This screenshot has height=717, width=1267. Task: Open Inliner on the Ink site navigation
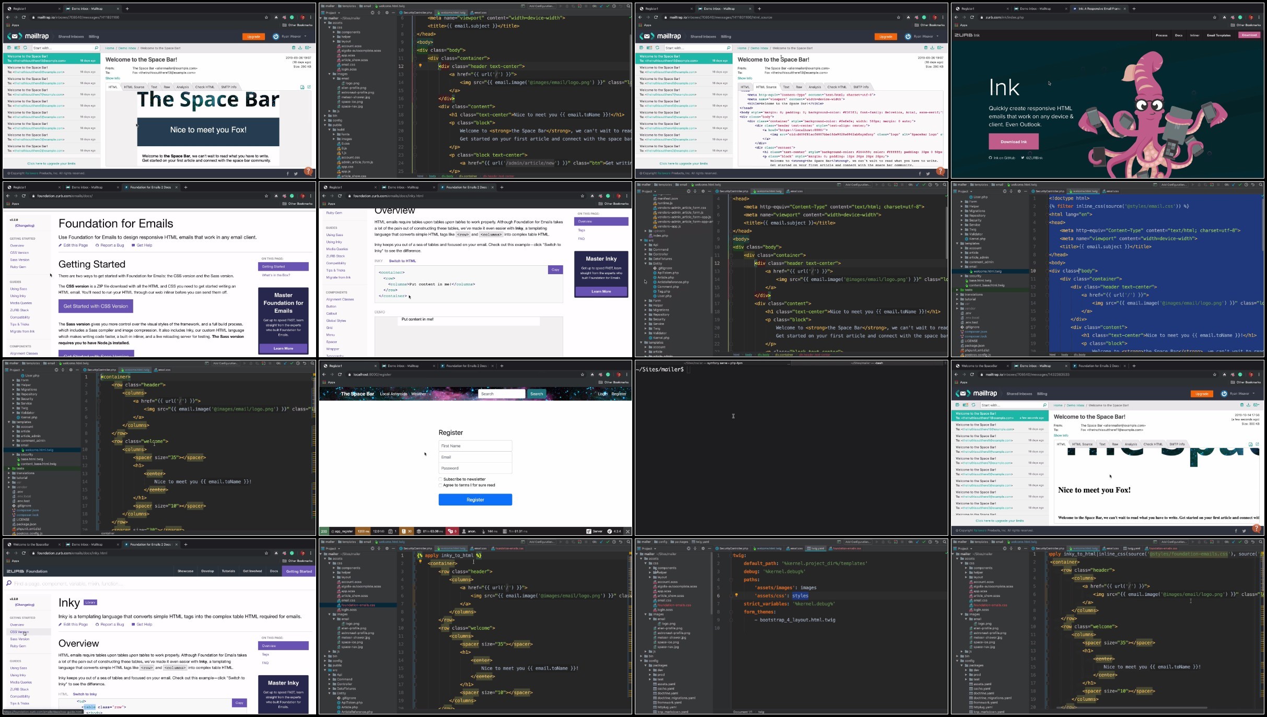click(1194, 36)
